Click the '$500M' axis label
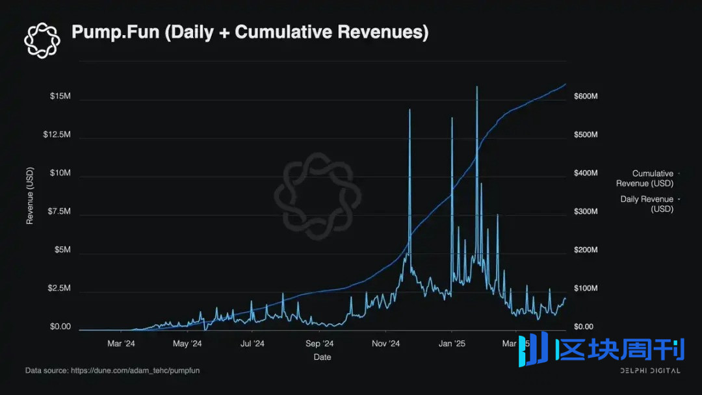 click(x=586, y=134)
